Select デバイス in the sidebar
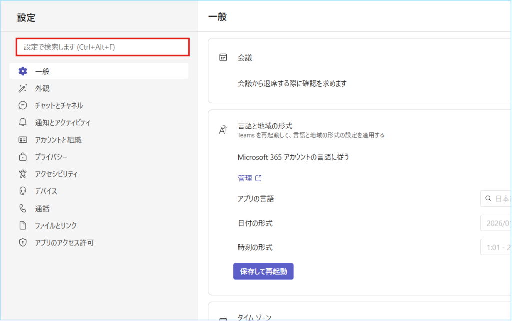This screenshot has width=512, height=321. [99, 191]
